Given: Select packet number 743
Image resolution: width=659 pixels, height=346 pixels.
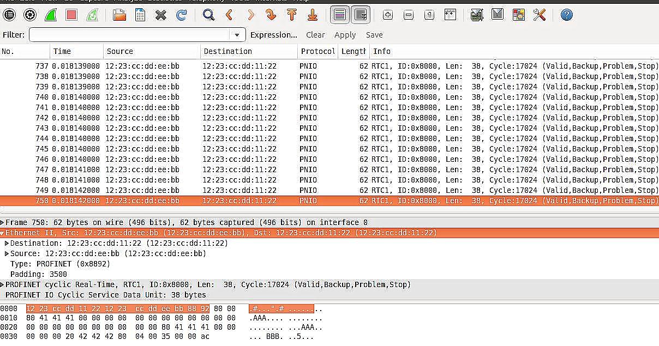Looking at the screenshot, I should coord(329,128).
